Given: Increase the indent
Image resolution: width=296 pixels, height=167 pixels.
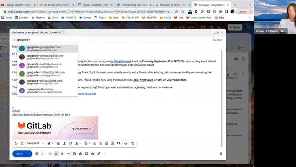Looking at the screenshot, I should [x=112, y=143].
